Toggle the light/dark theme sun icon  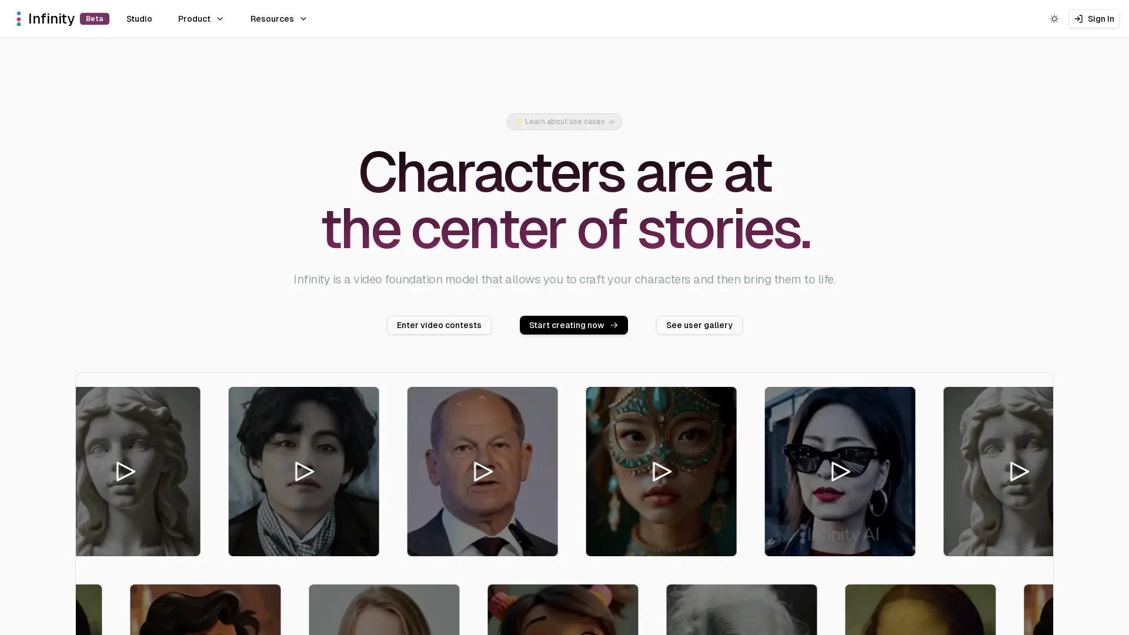pyautogui.click(x=1054, y=19)
